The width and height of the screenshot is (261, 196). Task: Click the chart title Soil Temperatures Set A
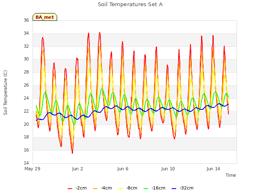130,4
